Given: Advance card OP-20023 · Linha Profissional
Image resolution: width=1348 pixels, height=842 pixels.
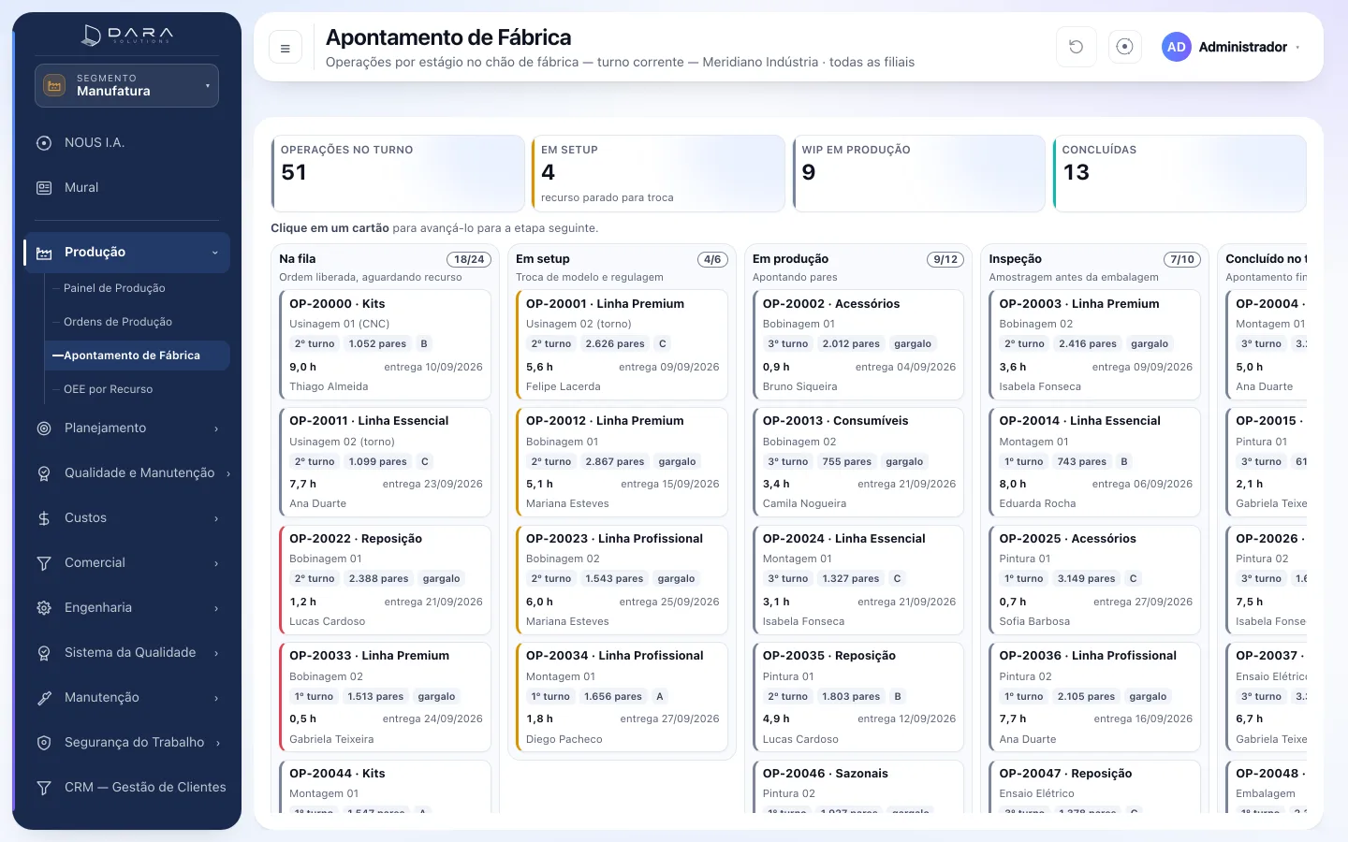Looking at the screenshot, I should coord(622,579).
